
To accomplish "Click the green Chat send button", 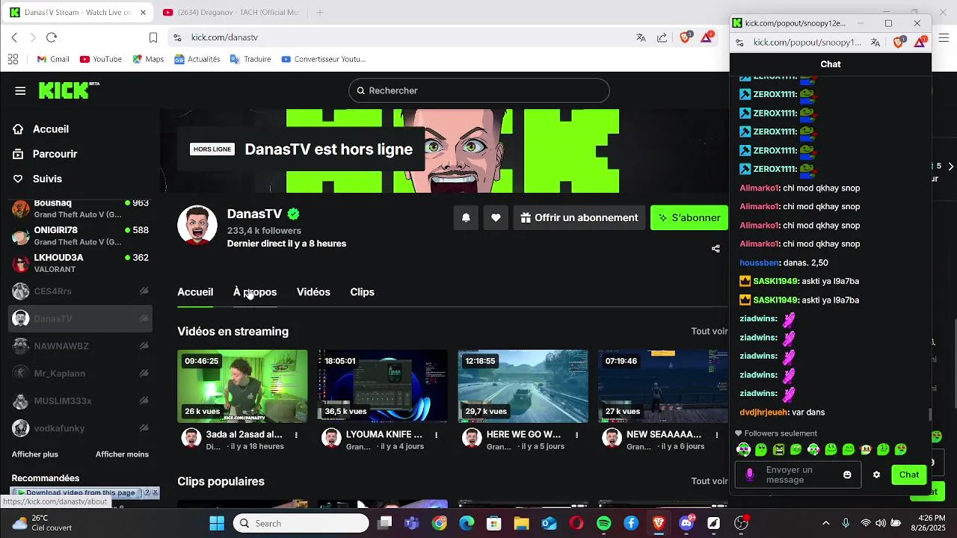I will (x=909, y=474).
